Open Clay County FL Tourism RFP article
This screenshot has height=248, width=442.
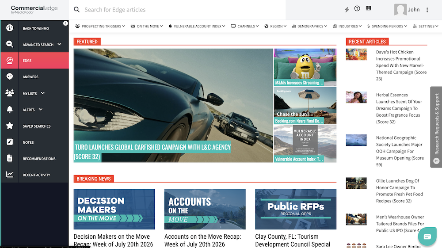point(293,240)
